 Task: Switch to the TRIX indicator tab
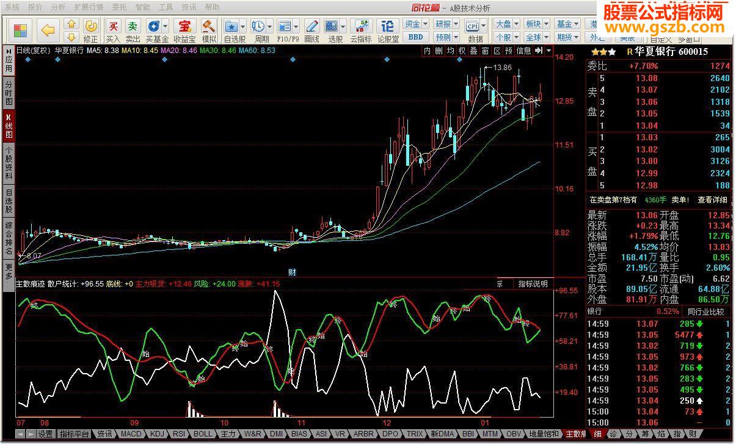(415, 434)
